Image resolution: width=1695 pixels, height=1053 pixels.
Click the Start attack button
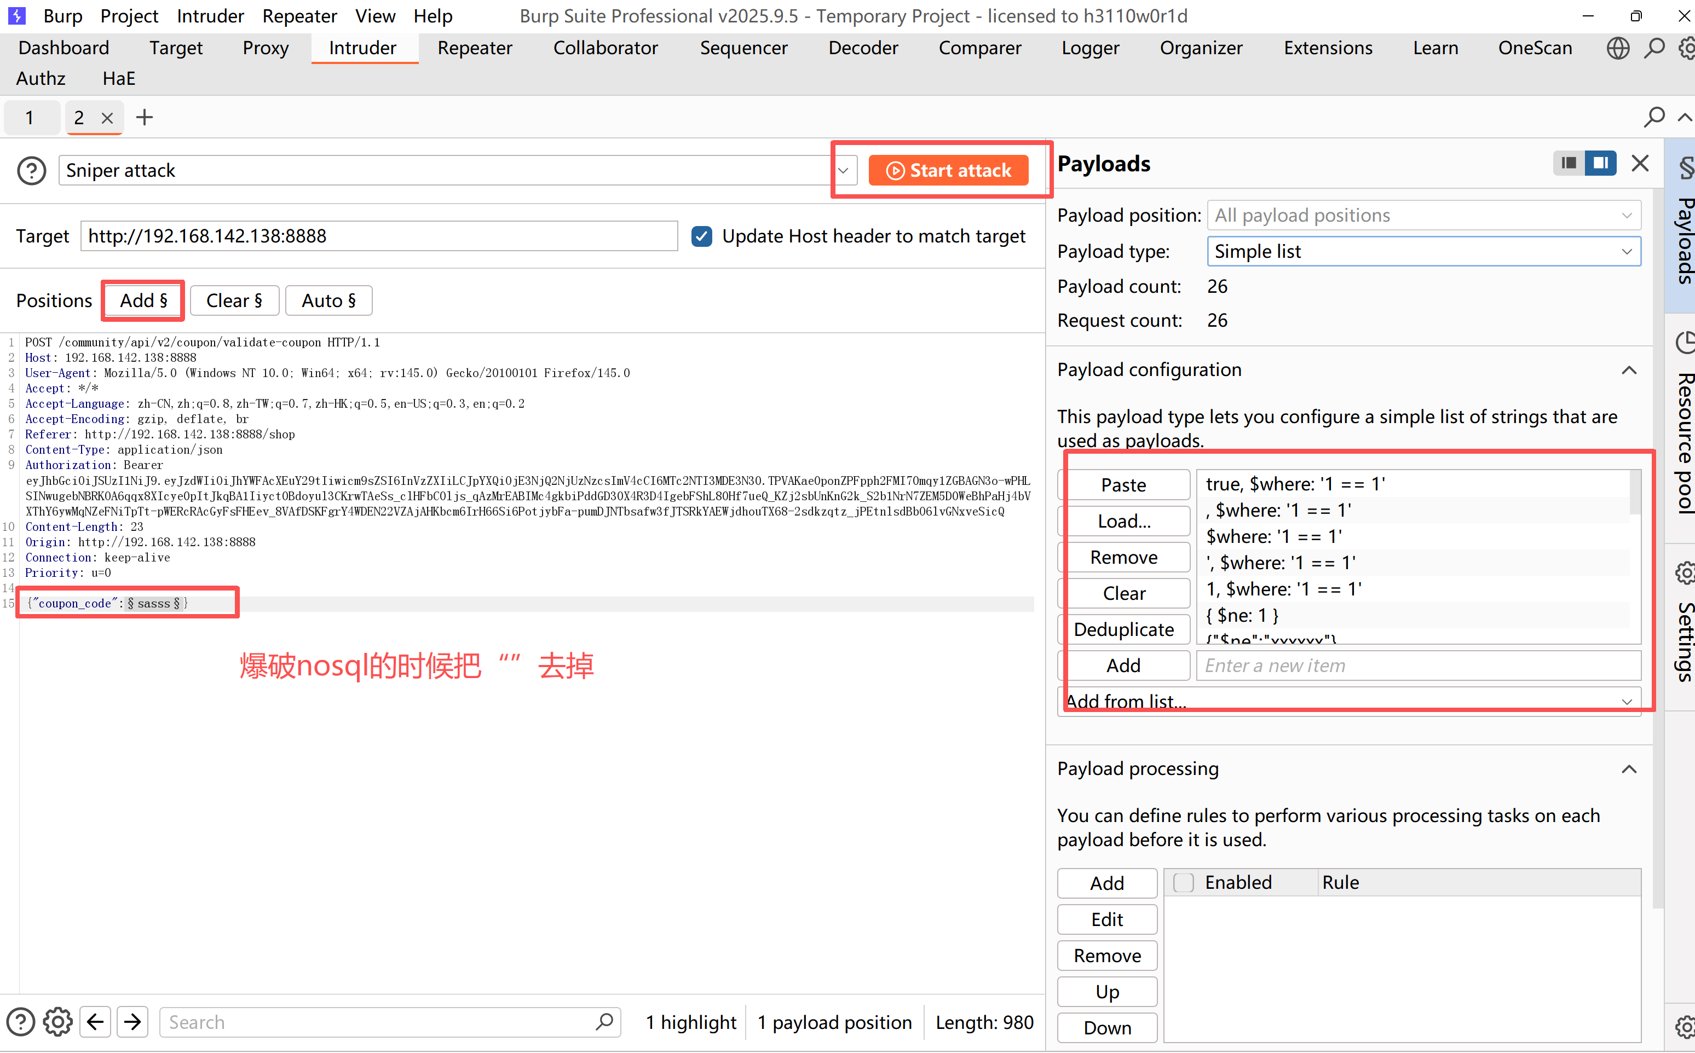click(948, 171)
